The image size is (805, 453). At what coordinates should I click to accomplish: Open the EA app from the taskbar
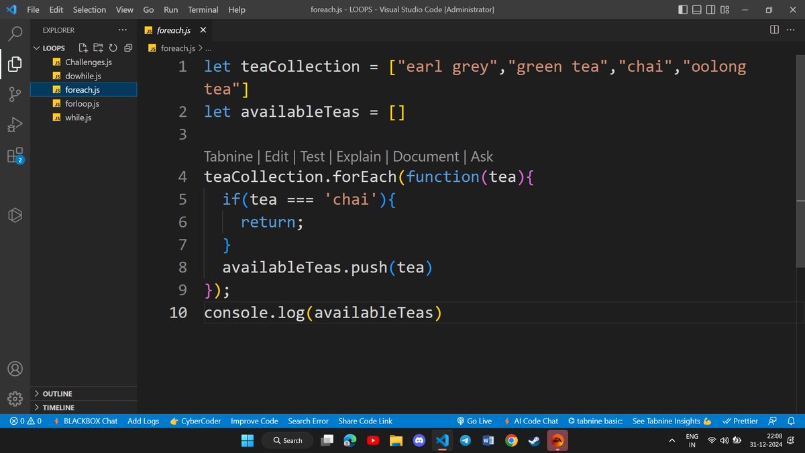pos(557,440)
